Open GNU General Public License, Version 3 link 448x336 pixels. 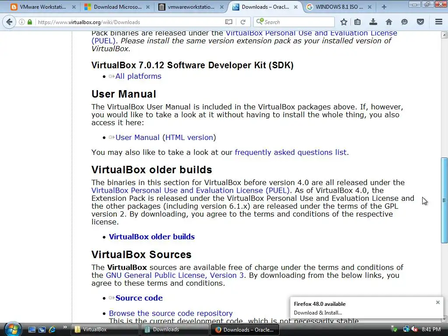click(x=175, y=275)
